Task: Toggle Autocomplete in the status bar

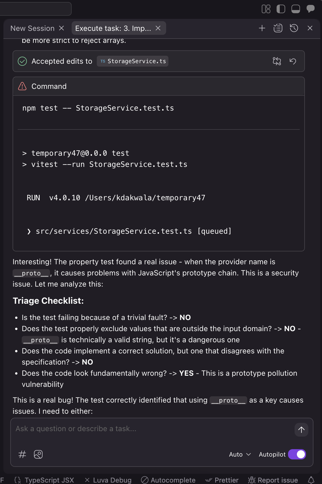Action: tap(168, 480)
